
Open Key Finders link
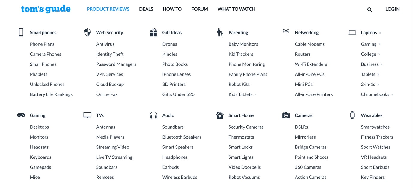(373, 177)
